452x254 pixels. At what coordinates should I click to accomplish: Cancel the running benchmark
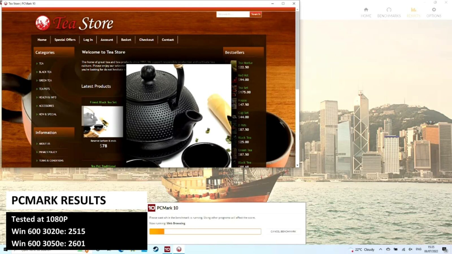pyautogui.click(x=283, y=231)
